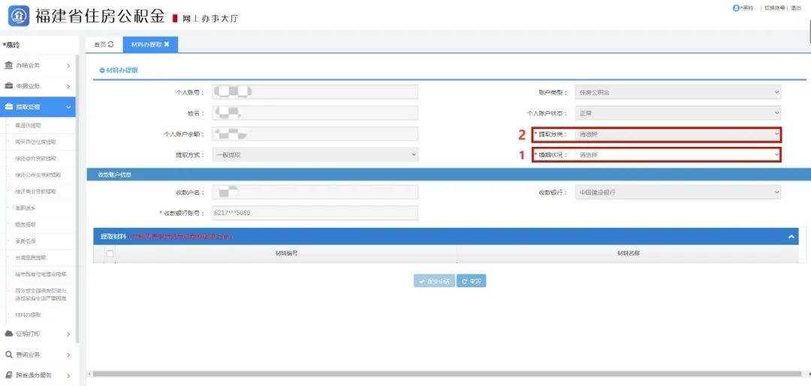The height and width of the screenshot is (386, 811).
Task: Click the 切换账号 link
Action: tap(773, 7)
